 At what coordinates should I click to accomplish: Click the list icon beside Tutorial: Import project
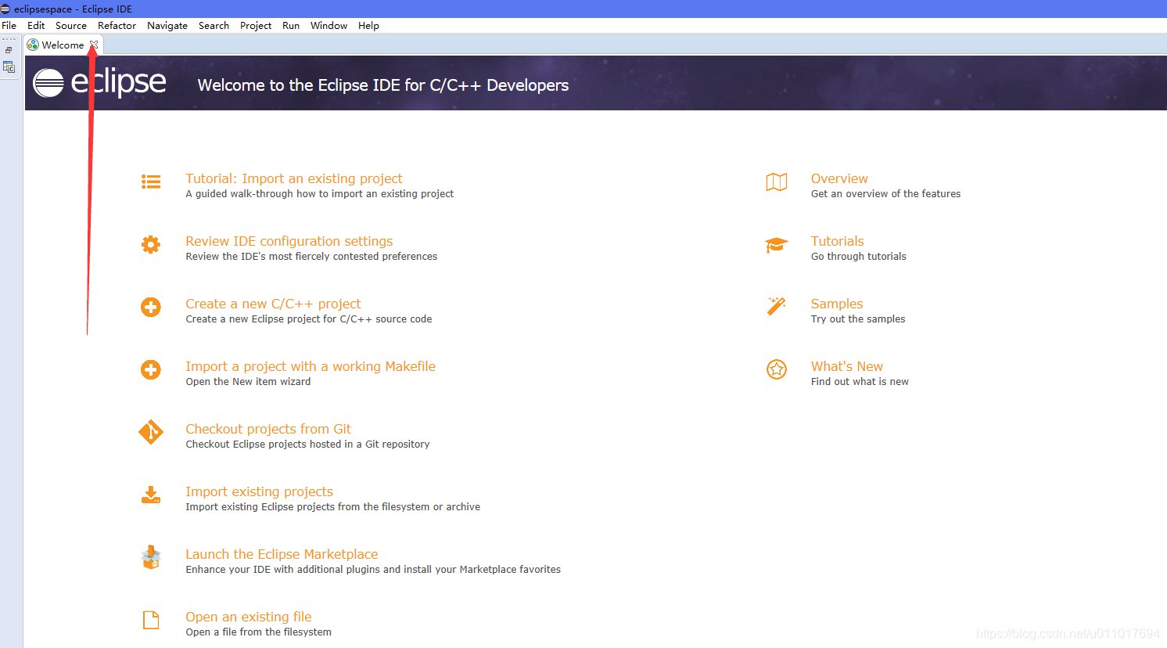(x=151, y=182)
